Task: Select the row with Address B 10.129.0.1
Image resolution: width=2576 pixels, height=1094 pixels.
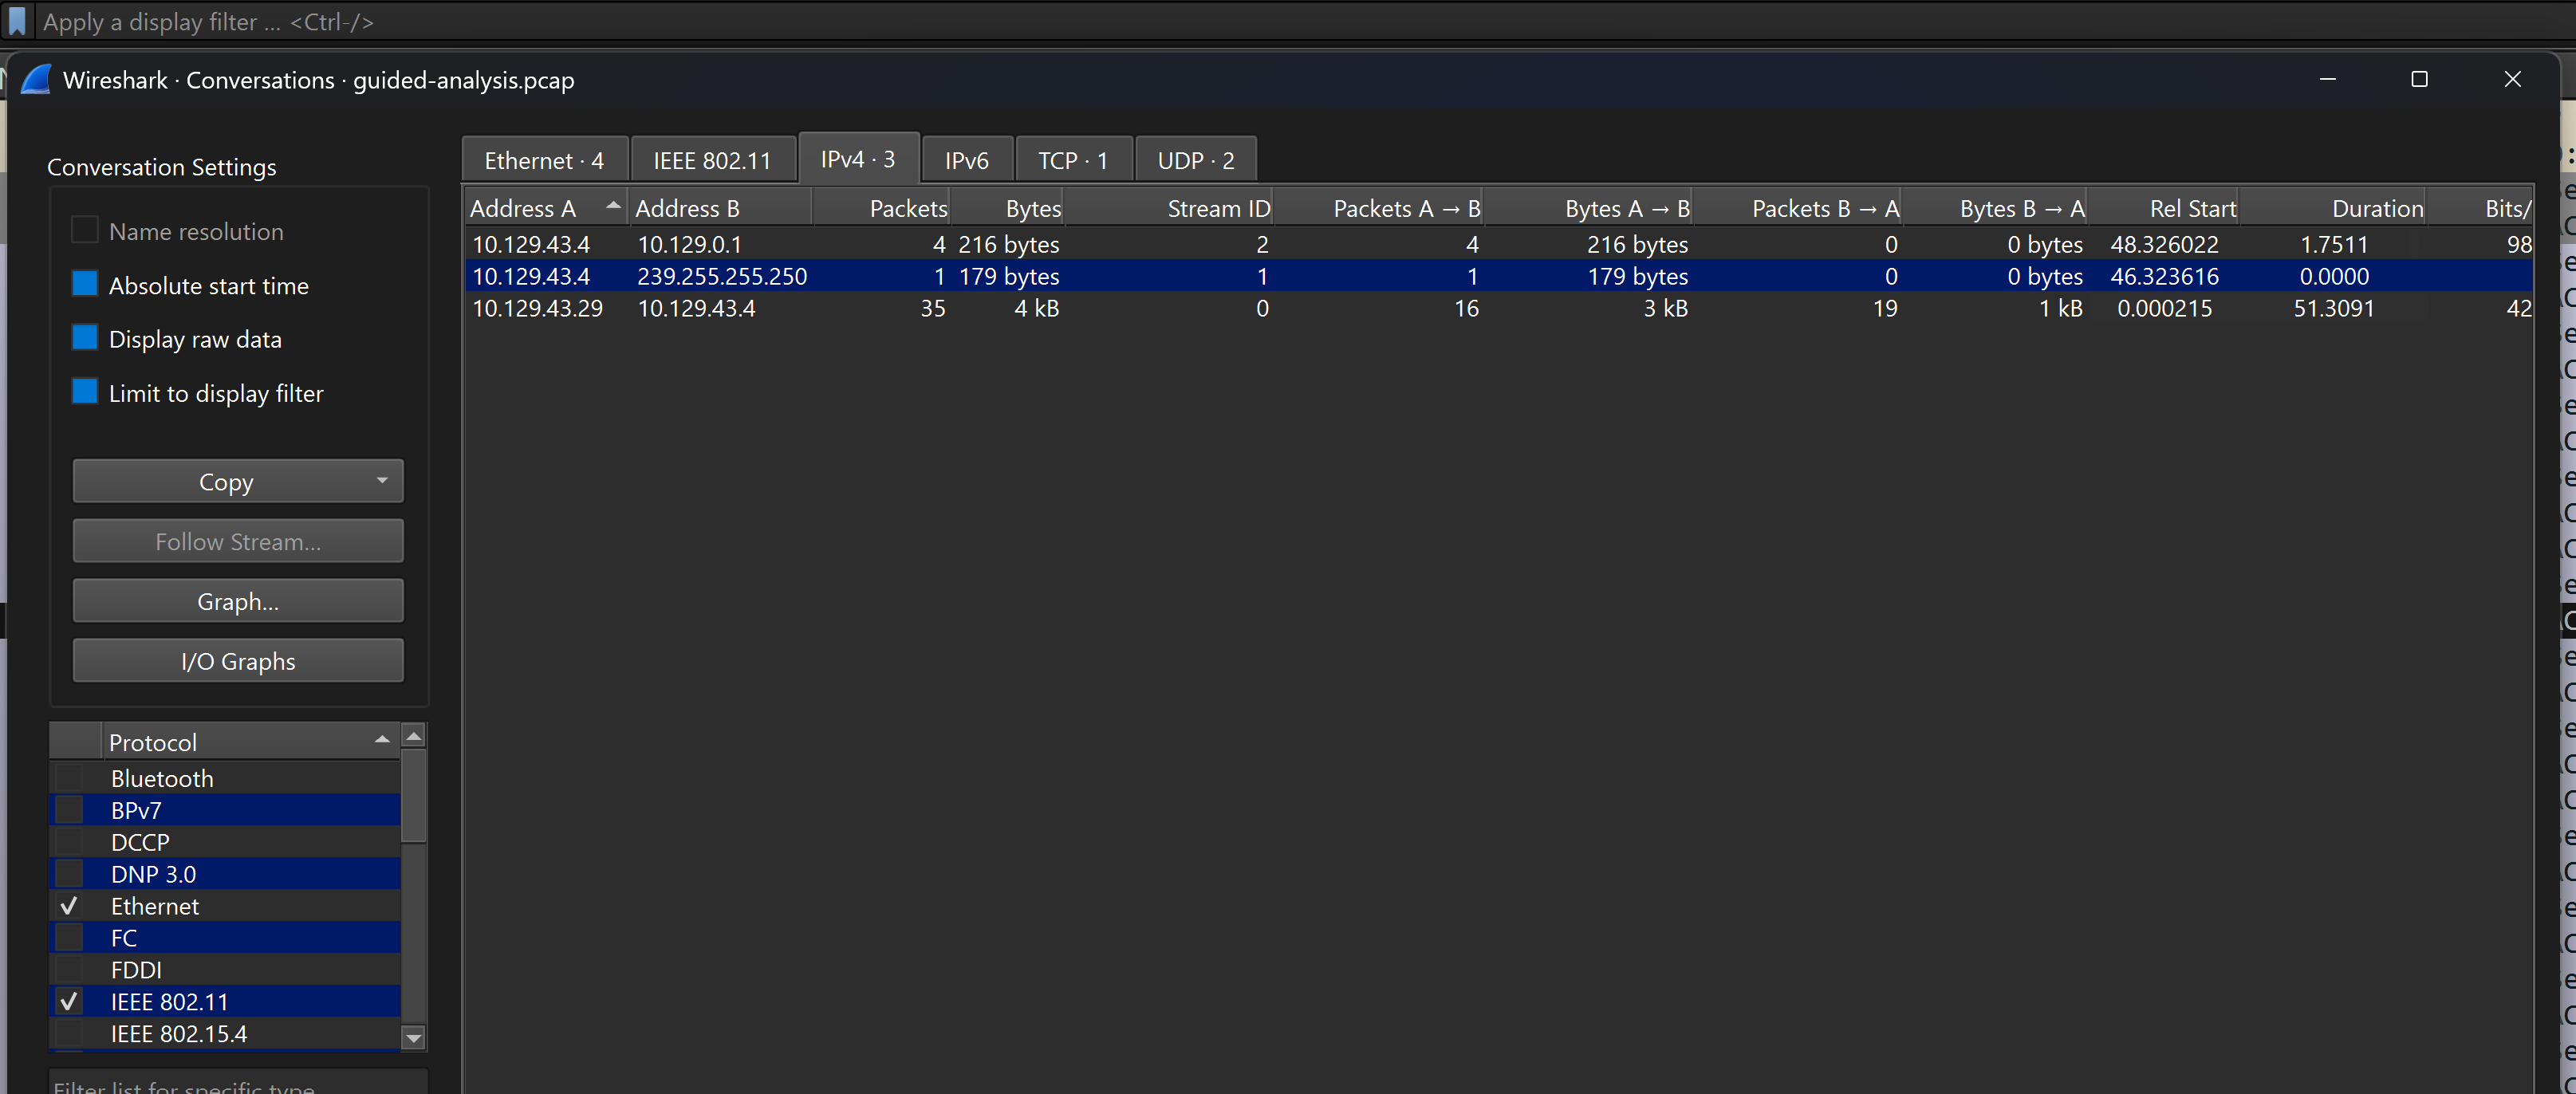Action: [x=1498, y=244]
